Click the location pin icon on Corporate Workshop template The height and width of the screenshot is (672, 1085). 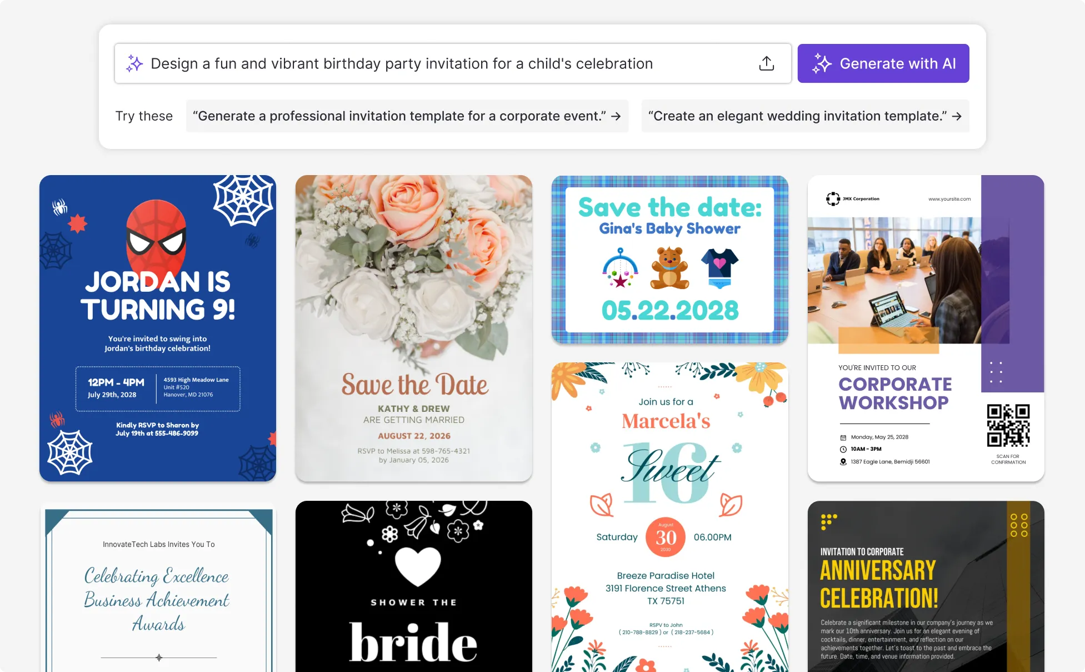(843, 461)
